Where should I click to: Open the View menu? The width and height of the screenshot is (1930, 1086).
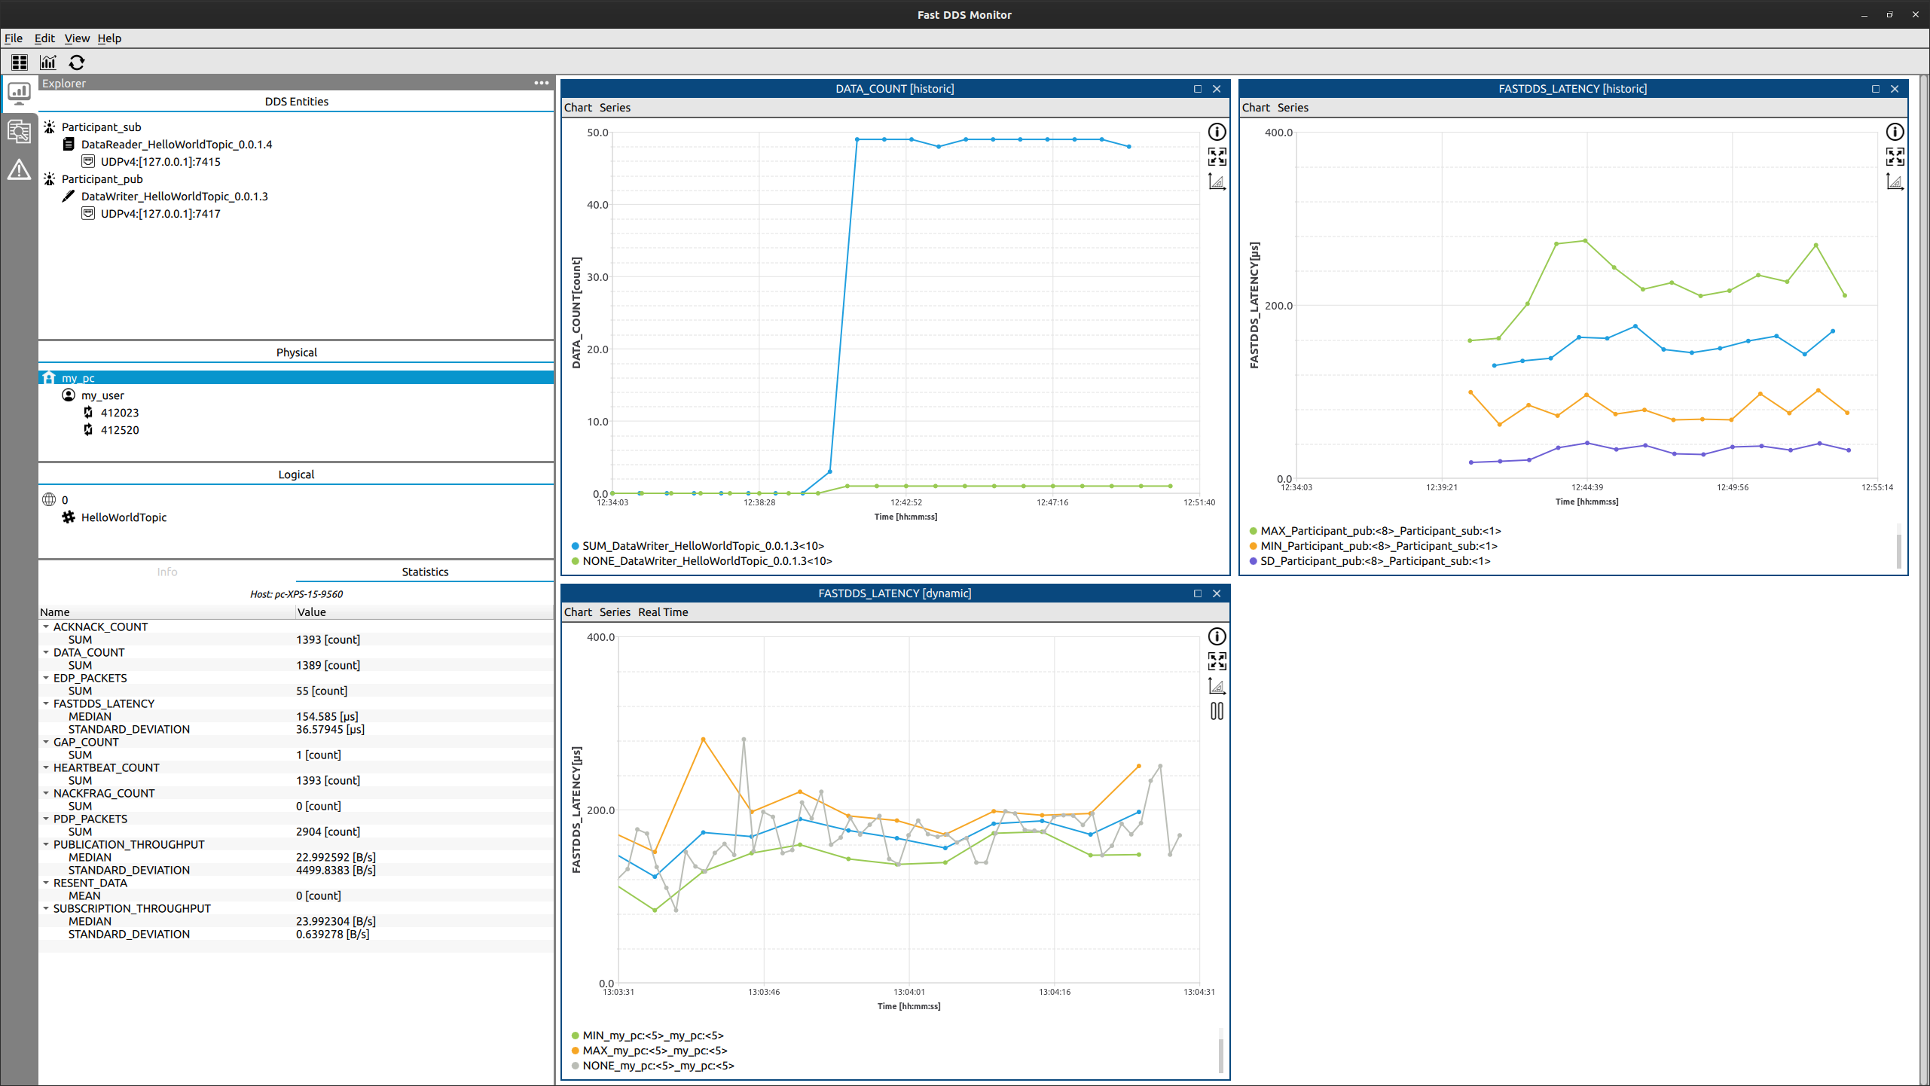pyautogui.click(x=77, y=38)
